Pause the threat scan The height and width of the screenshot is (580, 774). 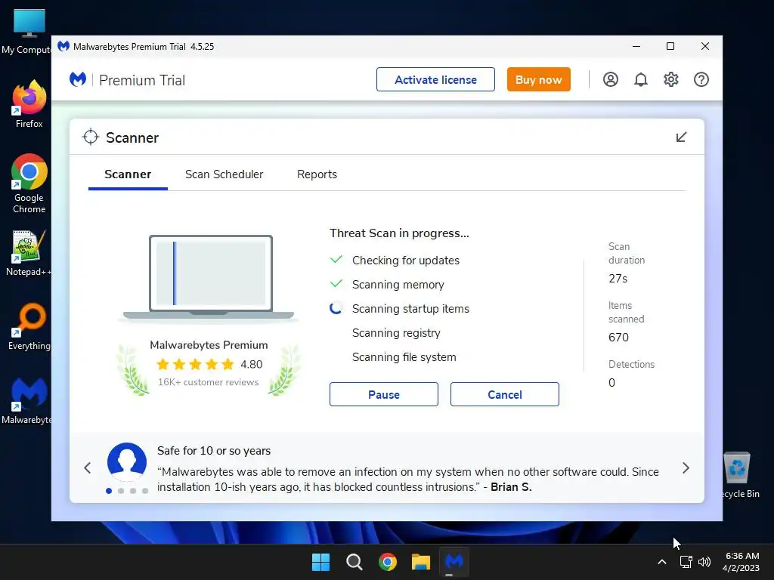tap(383, 394)
